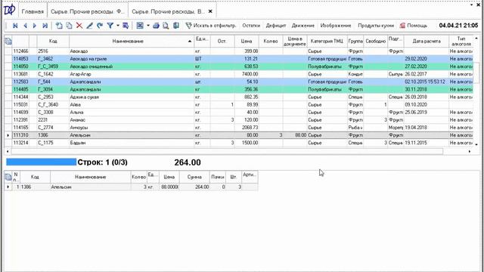The width and height of the screenshot is (484, 272).
Task: Click lower grid corner selector icon
Action: click(8, 177)
